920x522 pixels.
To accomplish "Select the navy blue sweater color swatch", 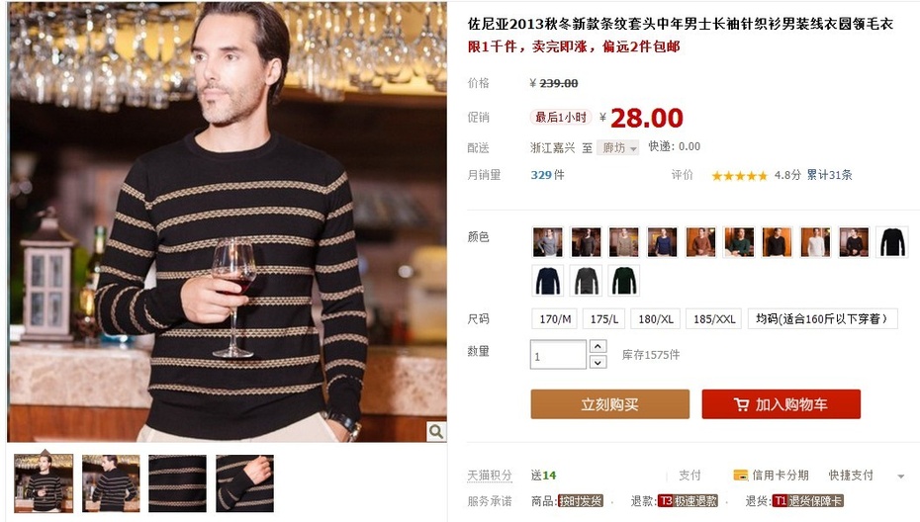I will (x=547, y=281).
